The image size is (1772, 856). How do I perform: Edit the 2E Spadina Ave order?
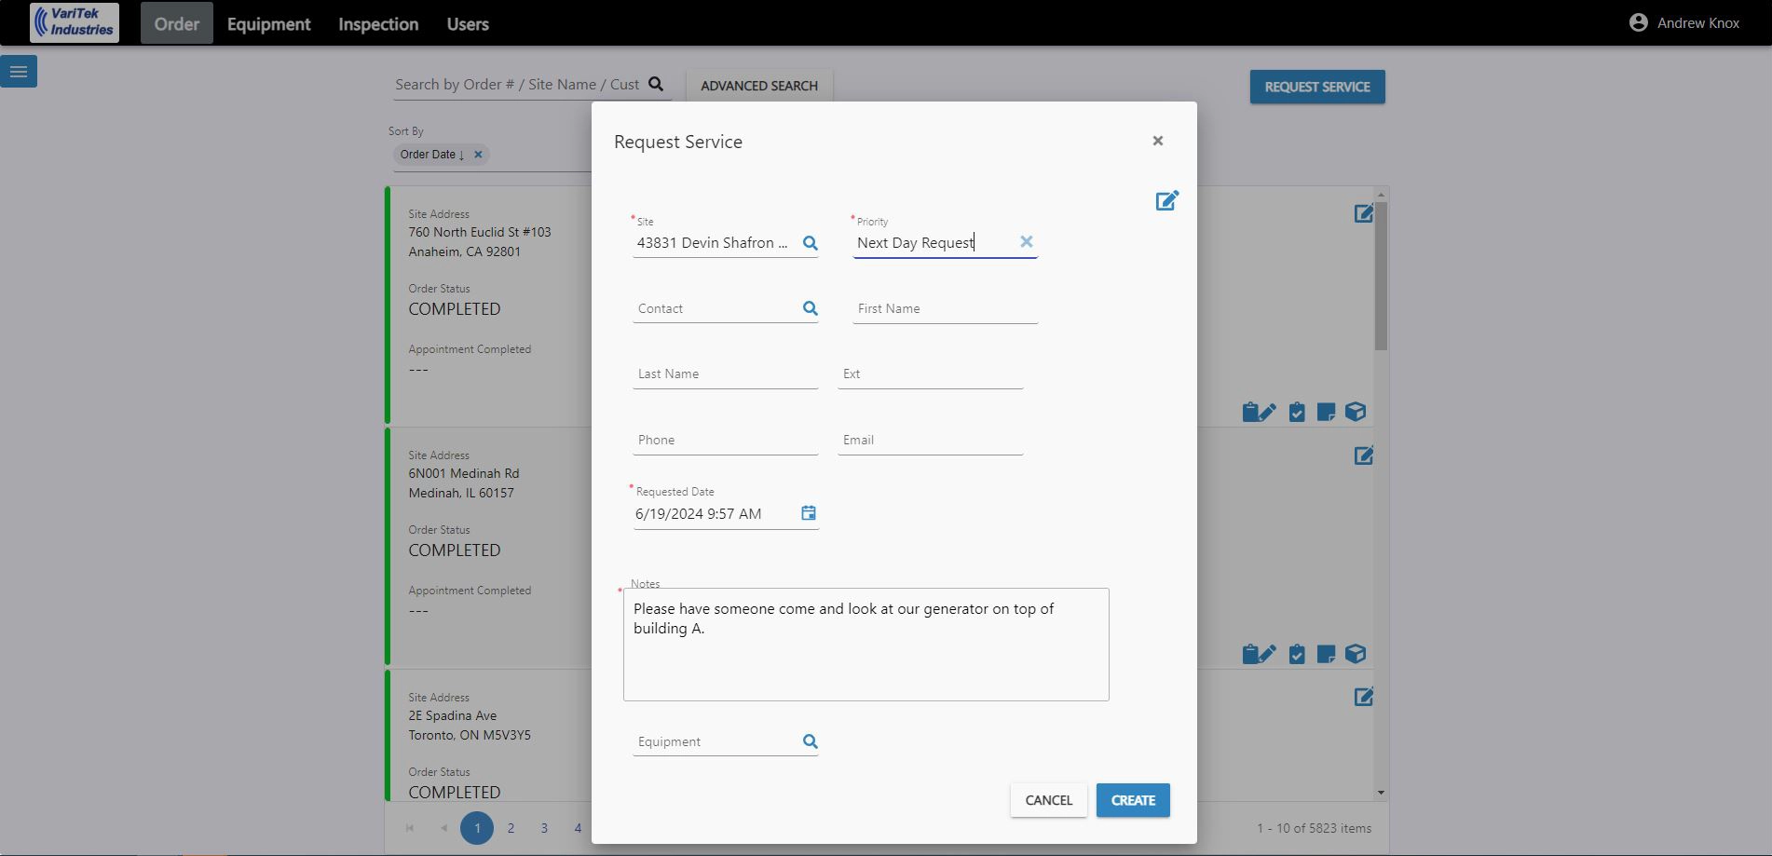[1364, 697]
